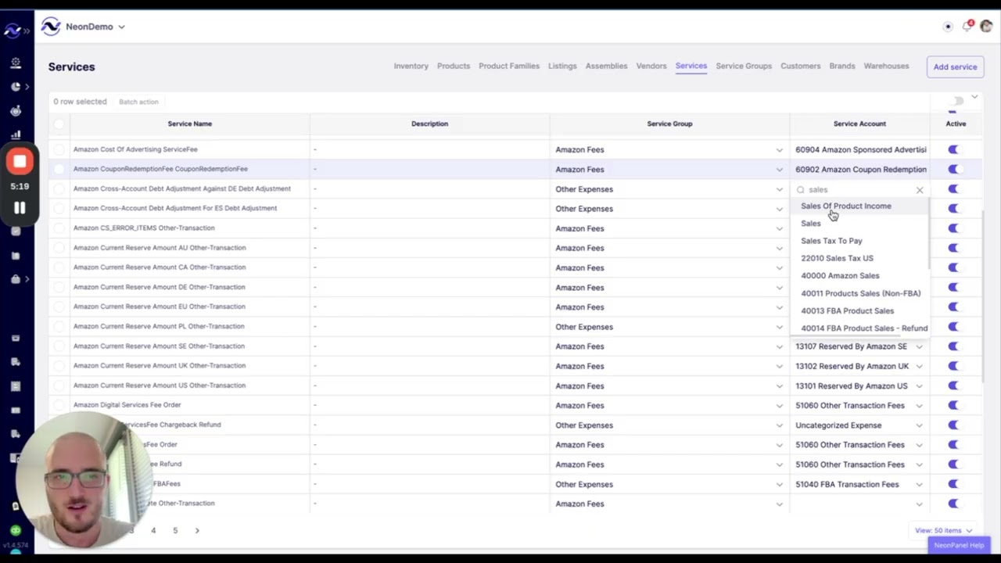Screen dimensions: 1001x563
Task: Open the View: 50 items dropdown
Action: point(944,530)
